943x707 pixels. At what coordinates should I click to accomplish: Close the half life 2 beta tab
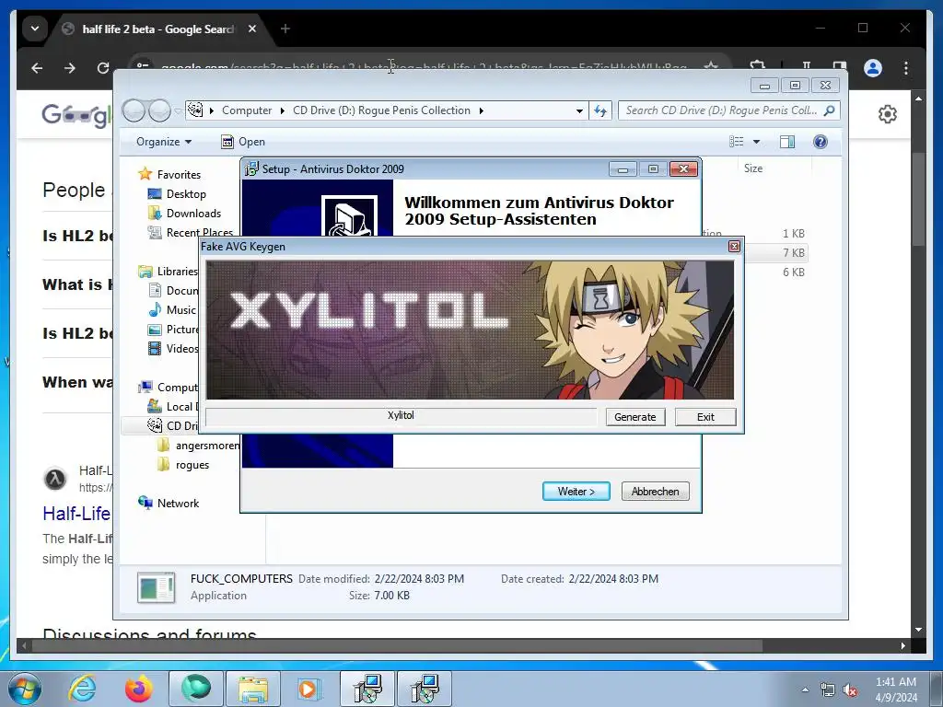[252, 29]
